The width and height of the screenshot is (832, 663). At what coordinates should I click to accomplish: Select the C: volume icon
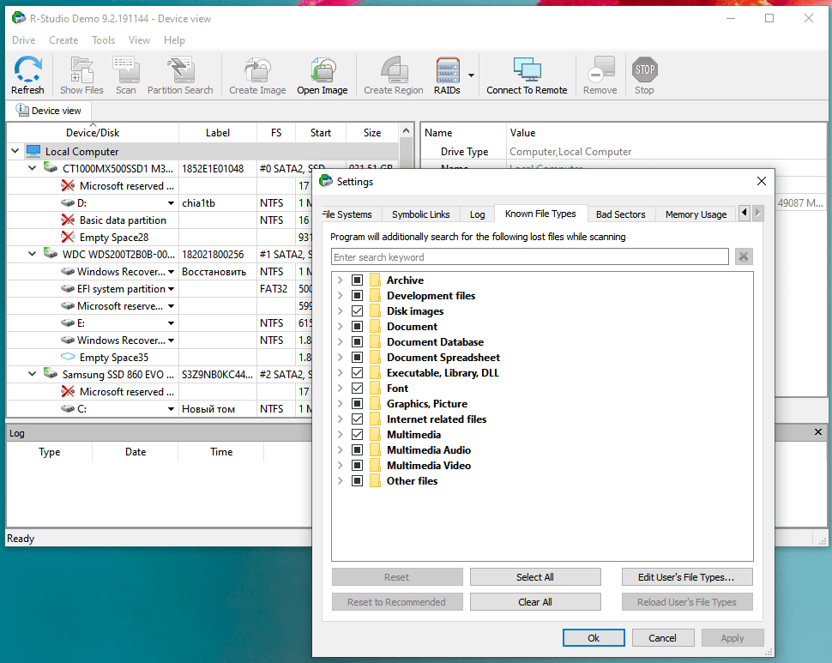pyautogui.click(x=68, y=408)
